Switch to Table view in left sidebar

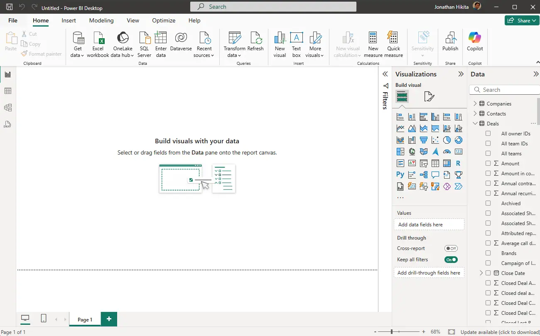[7, 91]
